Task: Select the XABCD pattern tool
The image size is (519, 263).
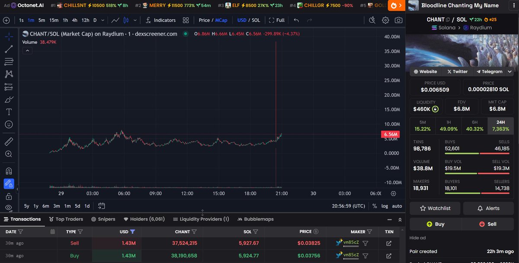Action: click(9, 74)
